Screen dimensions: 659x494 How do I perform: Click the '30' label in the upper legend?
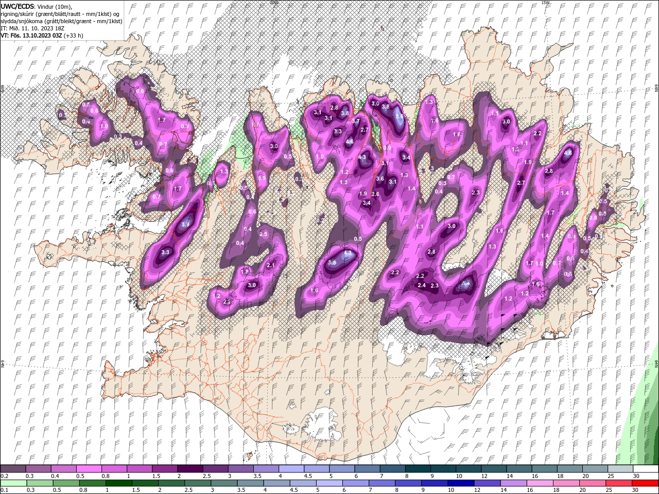(636, 476)
